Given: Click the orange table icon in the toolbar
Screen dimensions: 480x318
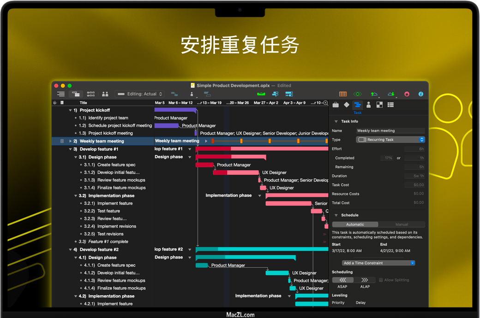Looking at the screenshot, I should [x=343, y=94].
